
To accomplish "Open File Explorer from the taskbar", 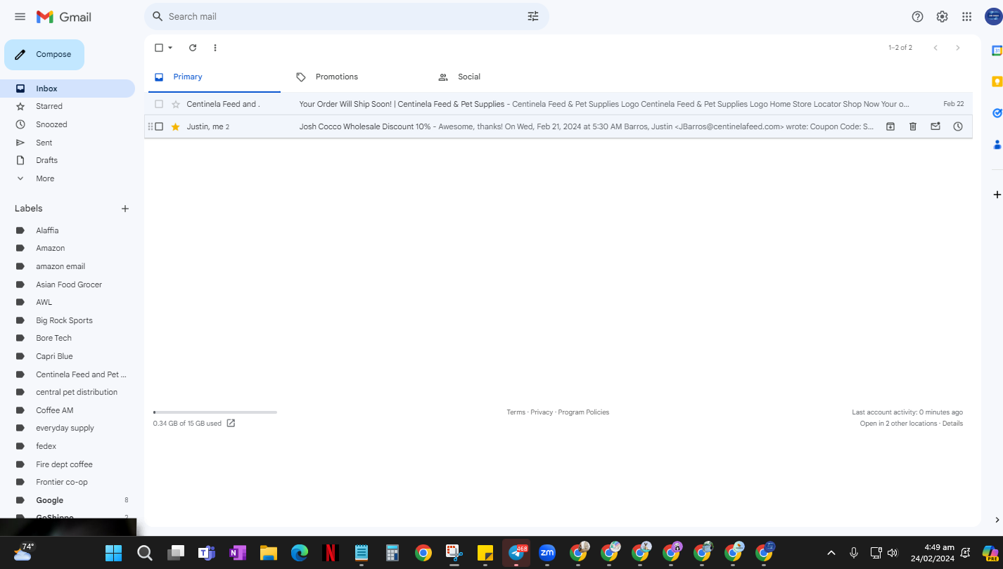I will (x=269, y=553).
